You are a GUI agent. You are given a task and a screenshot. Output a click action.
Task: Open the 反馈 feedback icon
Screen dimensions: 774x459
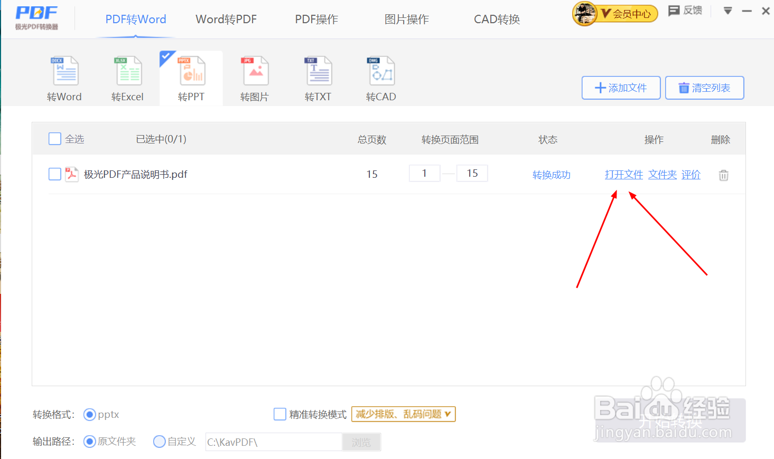[x=685, y=11]
